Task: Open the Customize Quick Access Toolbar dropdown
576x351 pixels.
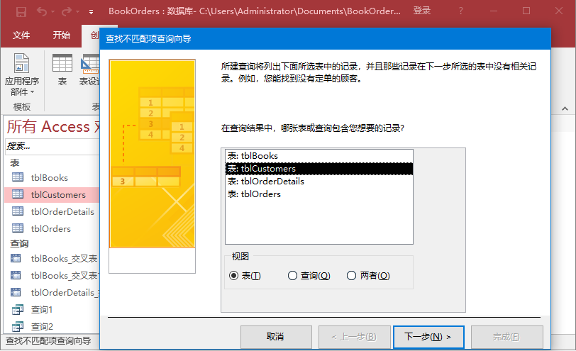Action: [91, 12]
